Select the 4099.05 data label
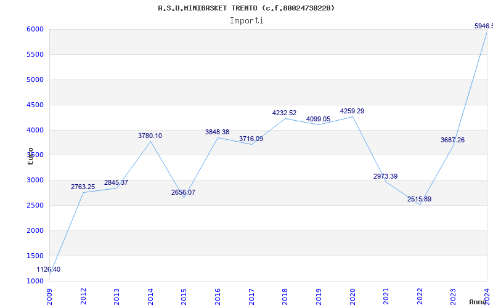 318,119
